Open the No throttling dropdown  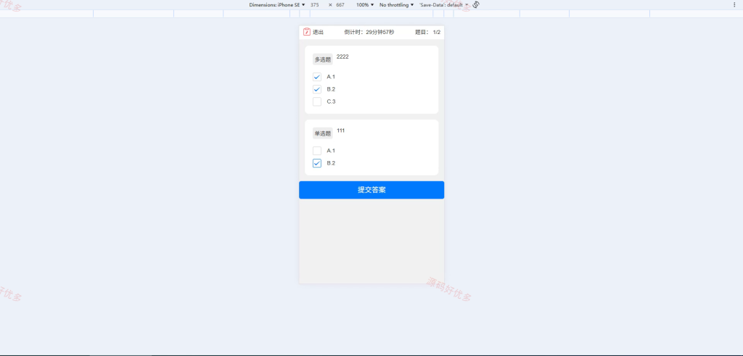coord(397,4)
